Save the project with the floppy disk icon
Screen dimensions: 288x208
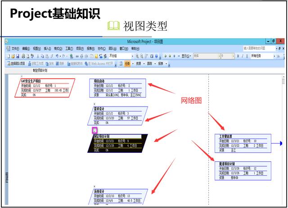(18, 56)
